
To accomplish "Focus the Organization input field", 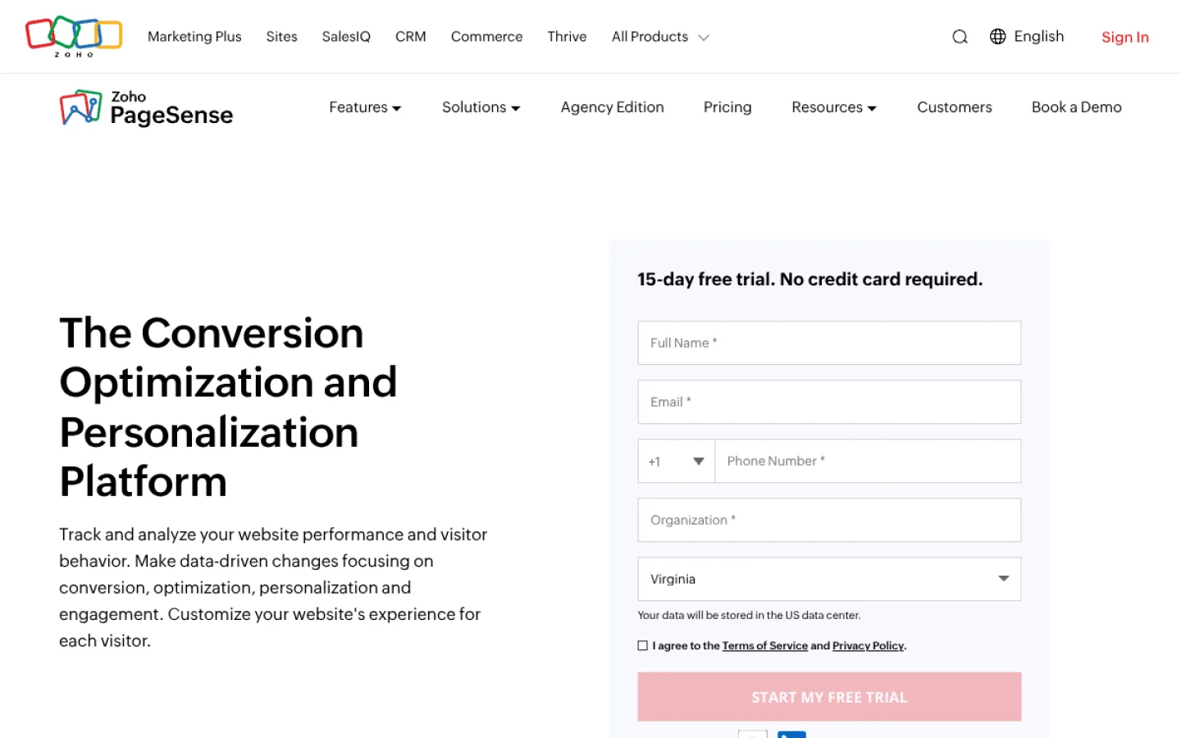I will coord(829,520).
